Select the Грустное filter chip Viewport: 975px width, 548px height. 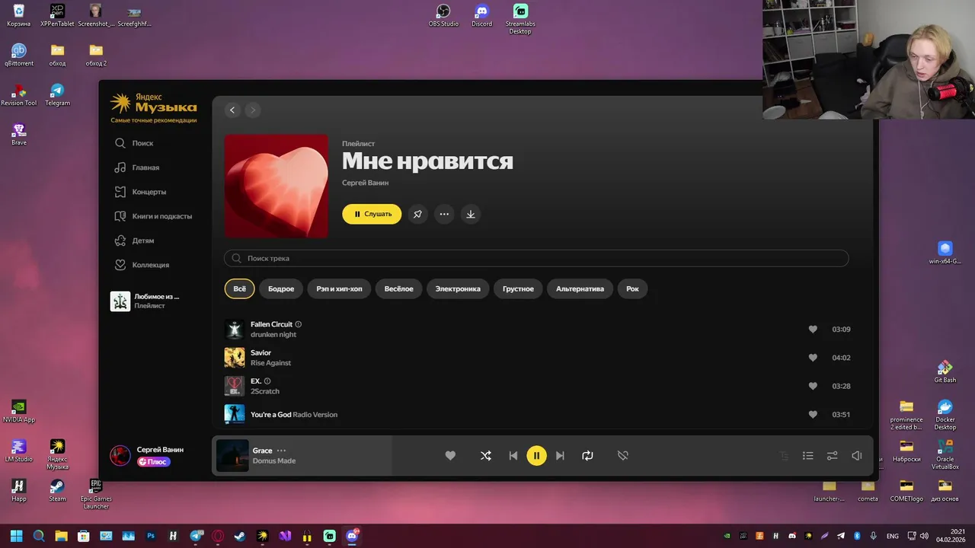(x=518, y=288)
